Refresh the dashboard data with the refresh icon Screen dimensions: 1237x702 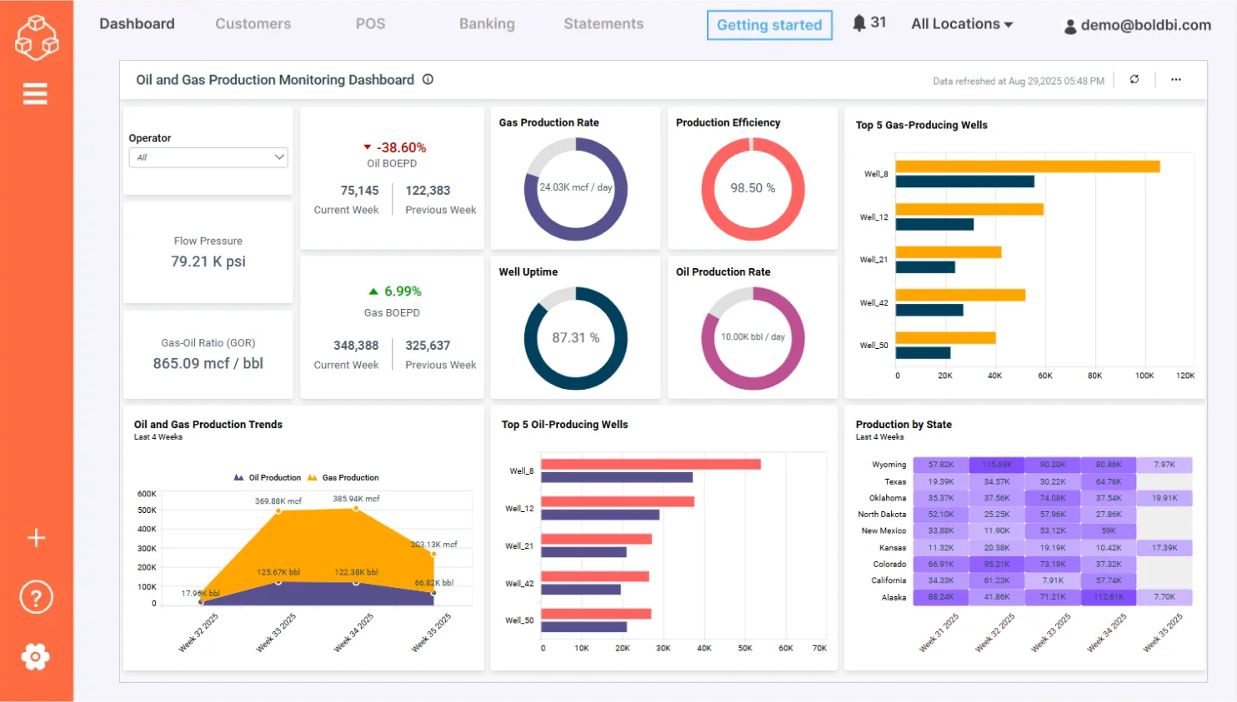click(1134, 80)
